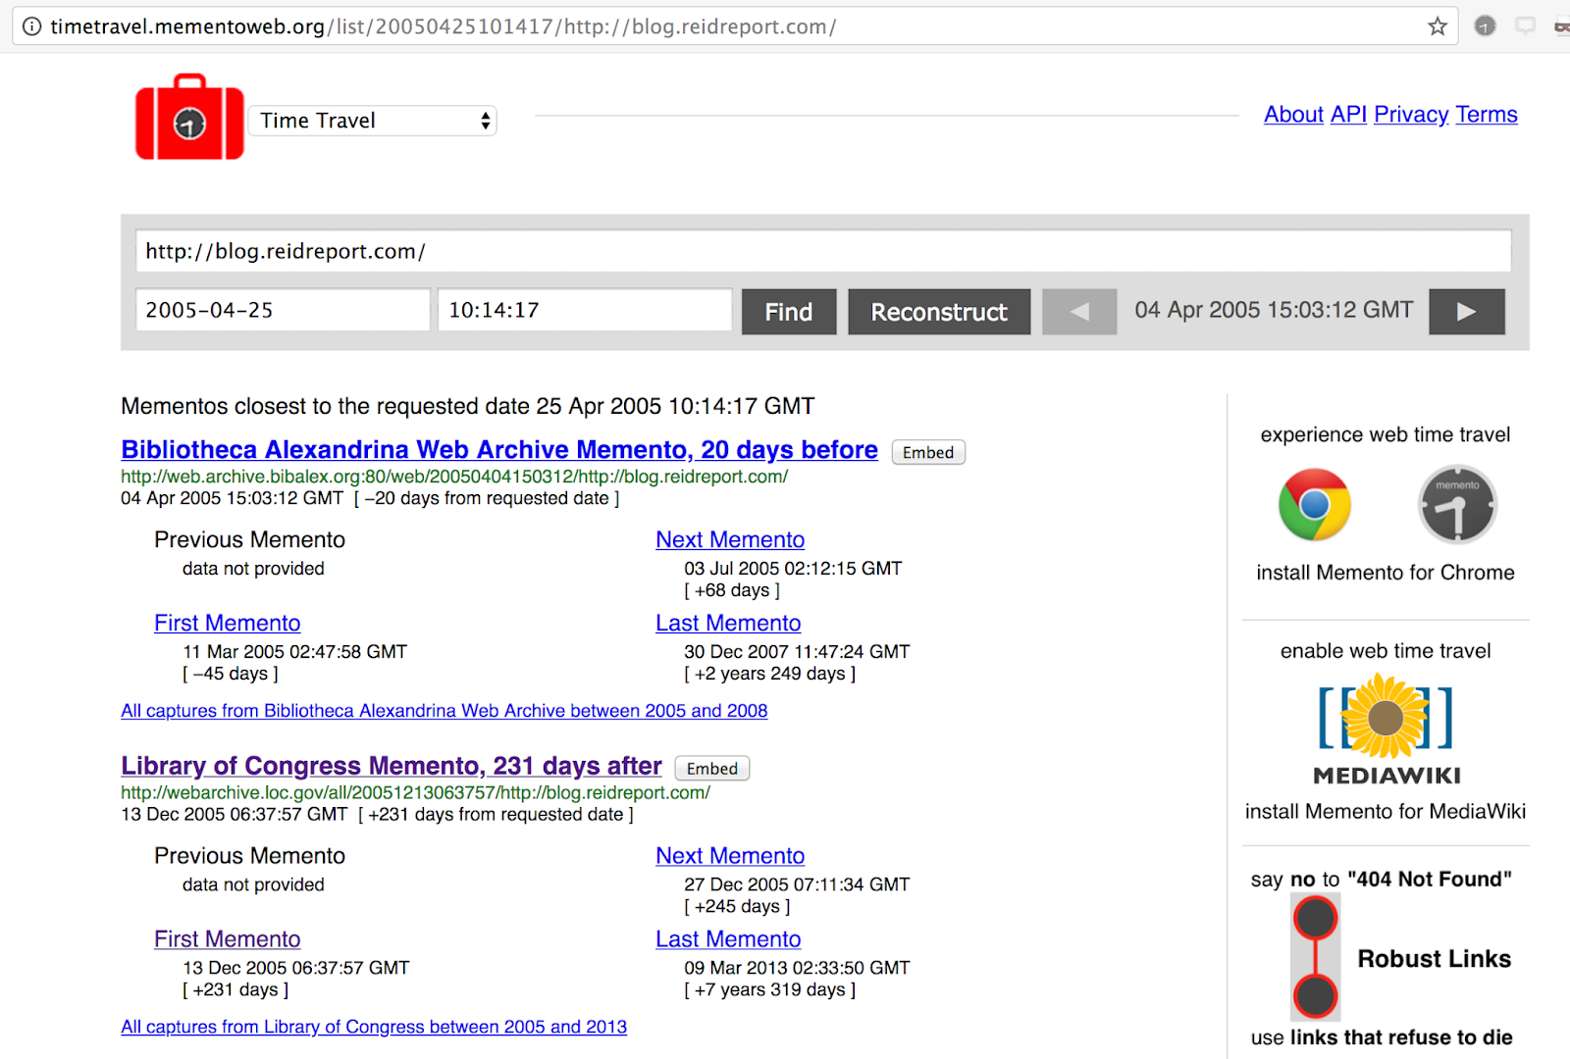Click 'install Memento for Chrome' text
Image resolution: width=1570 pixels, height=1059 pixels.
pyautogui.click(x=1386, y=573)
